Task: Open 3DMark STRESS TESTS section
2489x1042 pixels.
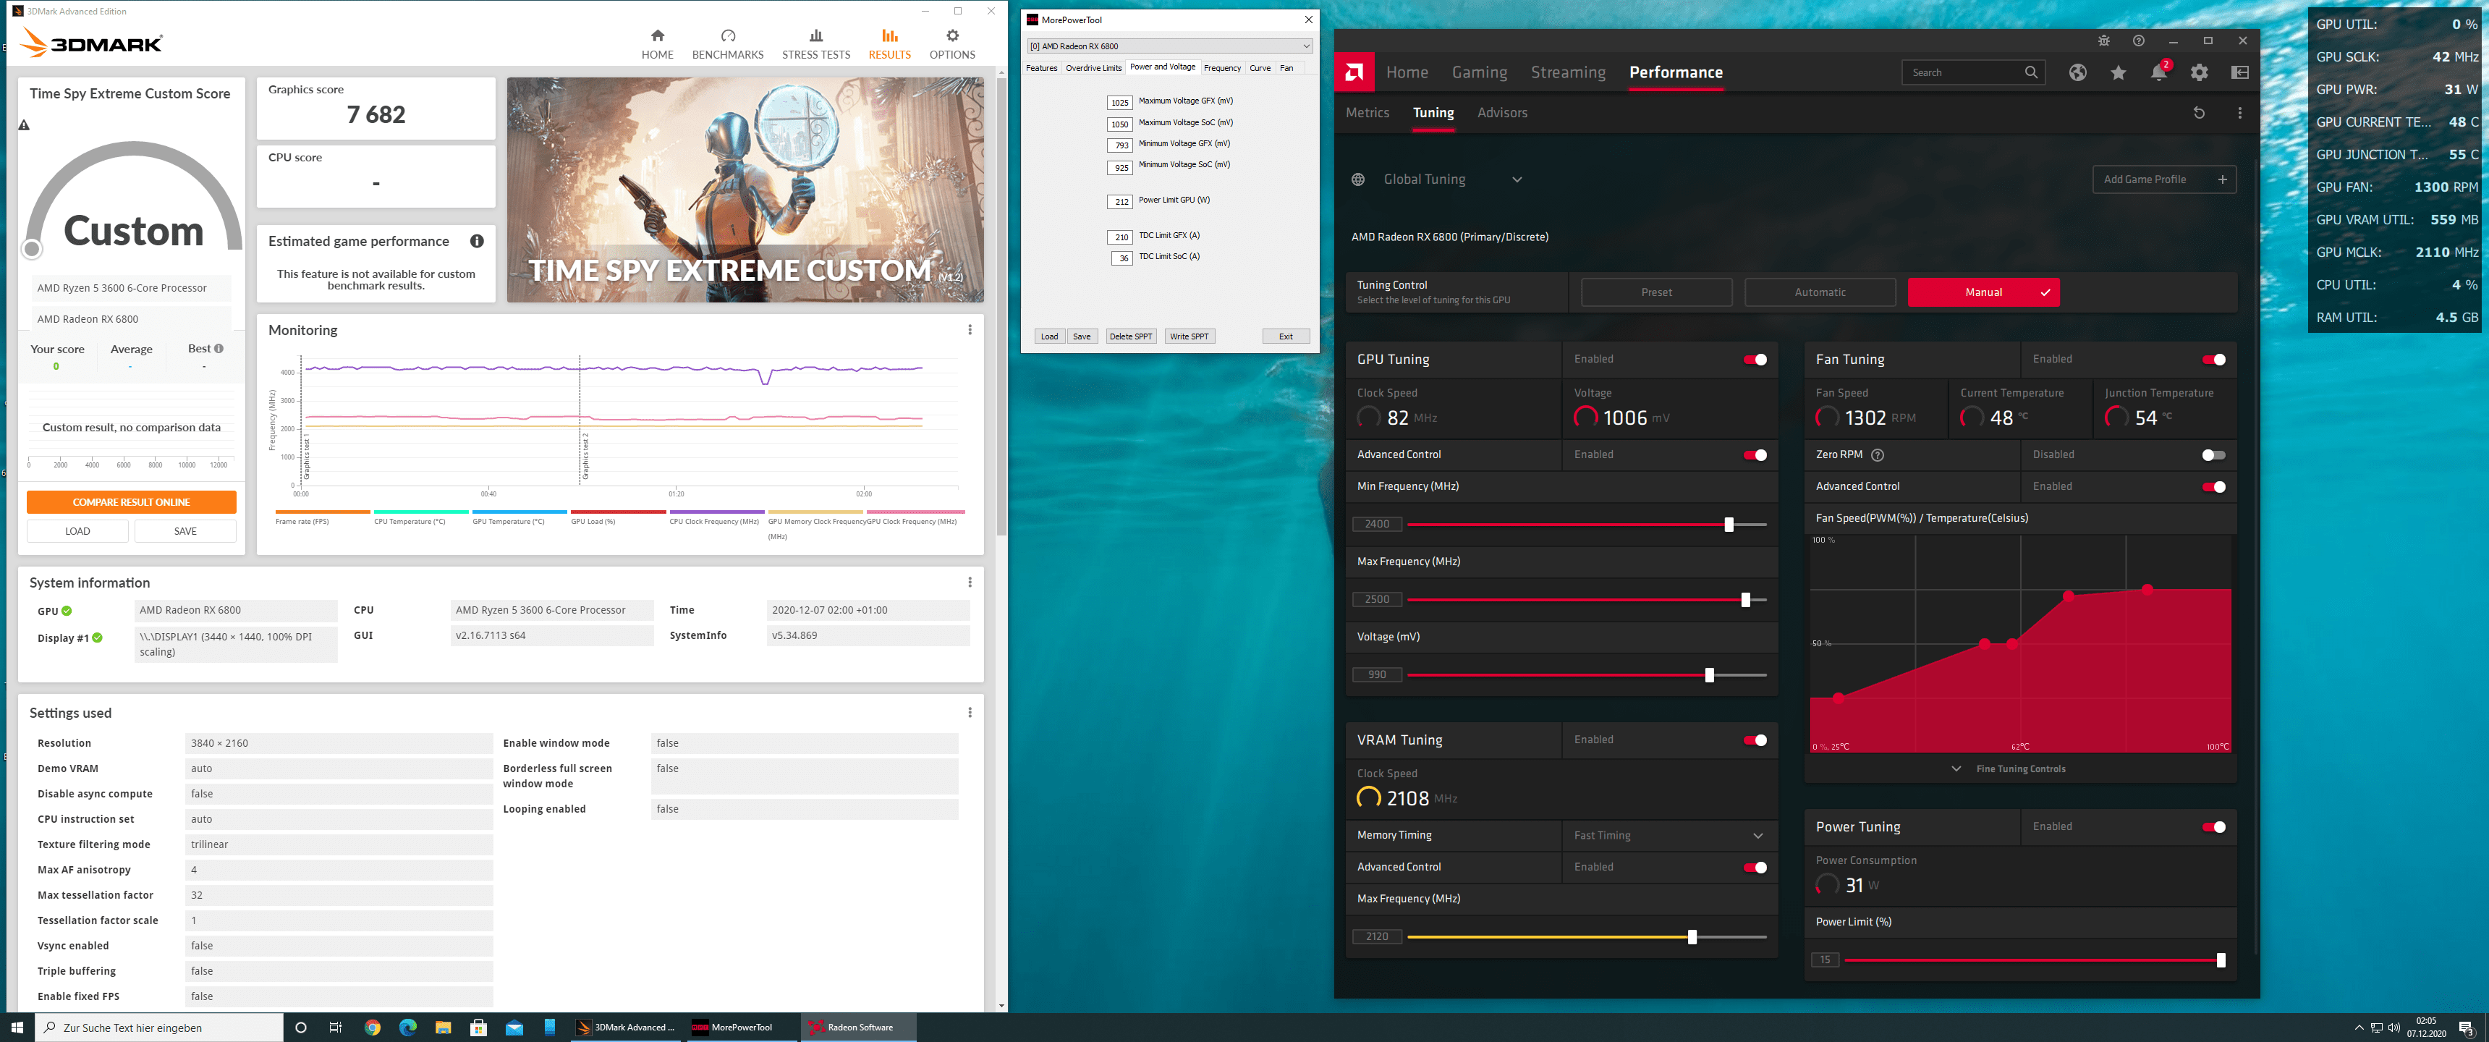Action: point(815,44)
